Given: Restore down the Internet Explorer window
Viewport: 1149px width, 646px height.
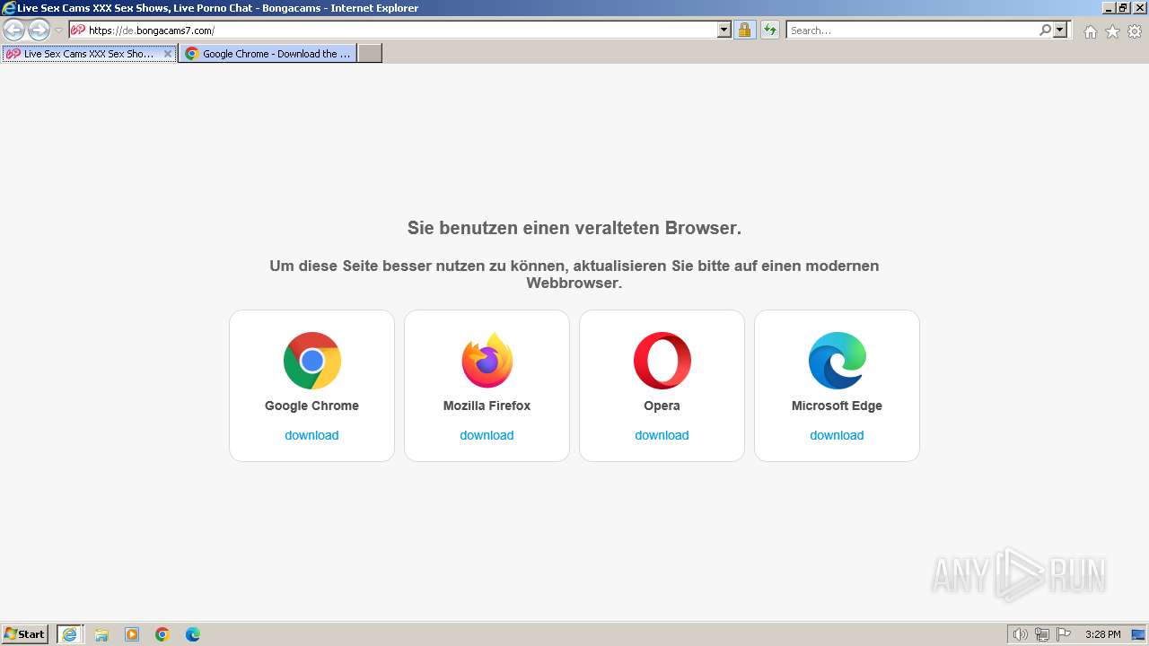Looking at the screenshot, I should [x=1123, y=8].
